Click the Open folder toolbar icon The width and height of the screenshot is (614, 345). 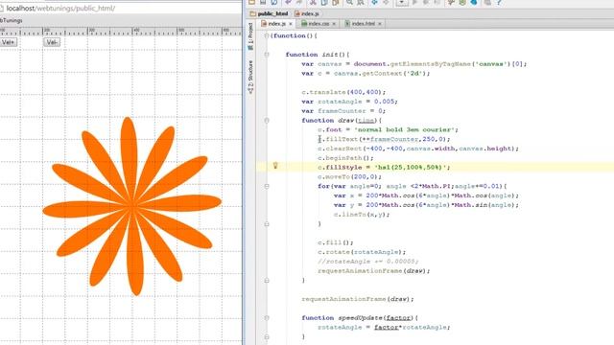pos(251,2)
